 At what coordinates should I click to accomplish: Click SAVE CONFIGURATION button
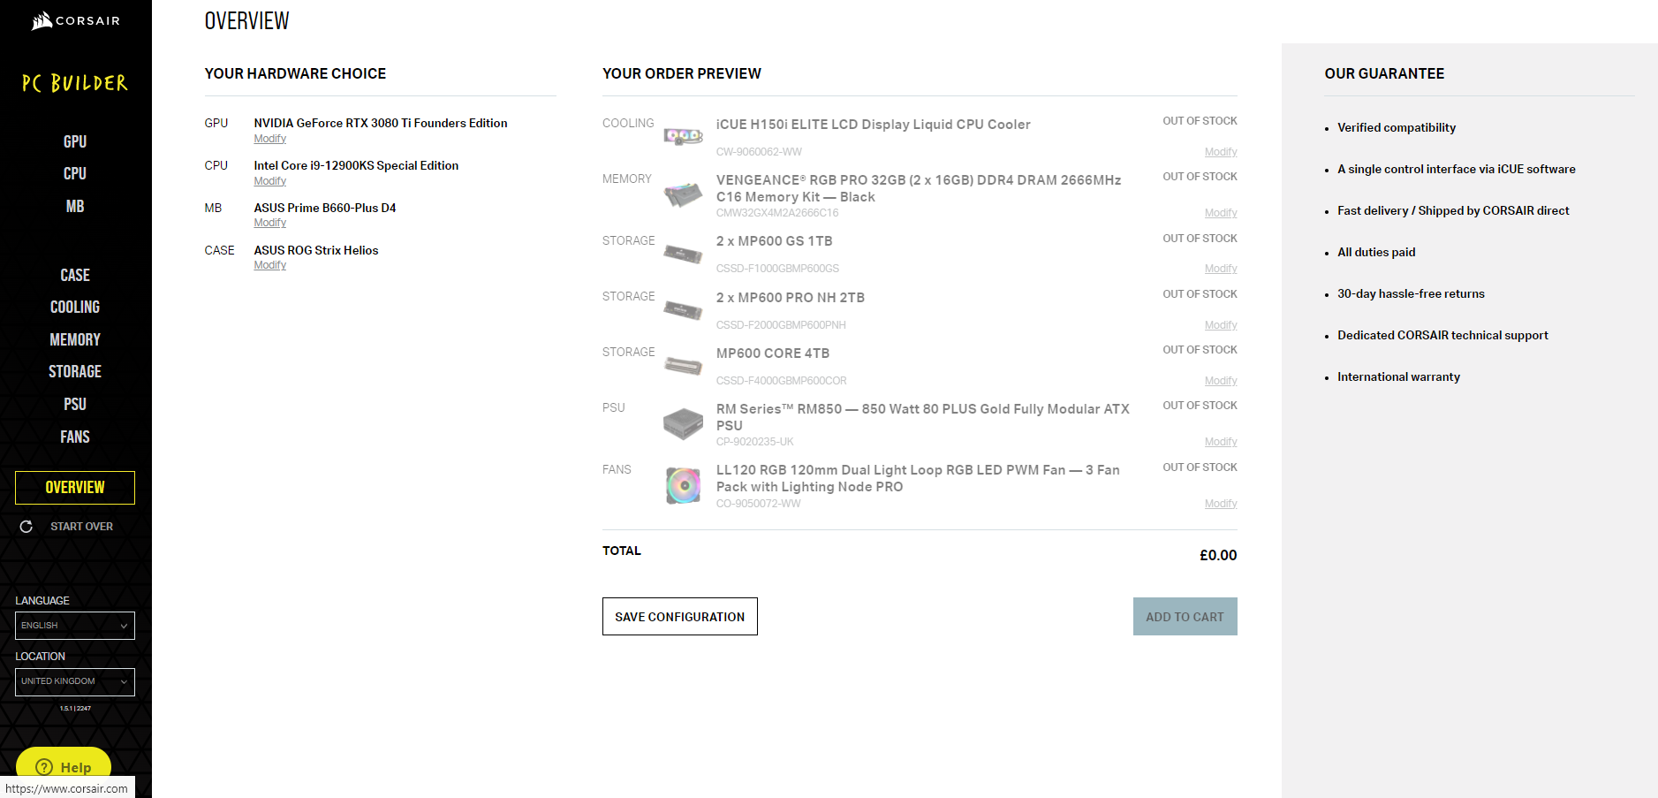[x=680, y=617]
